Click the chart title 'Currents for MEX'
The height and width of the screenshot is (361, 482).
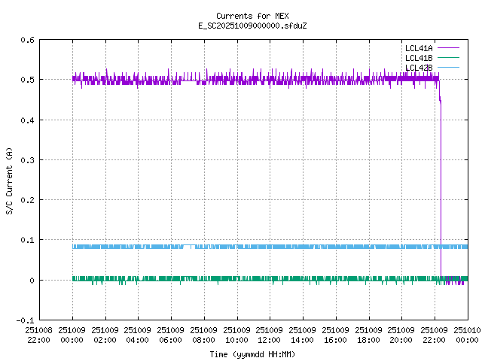pos(252,16)
